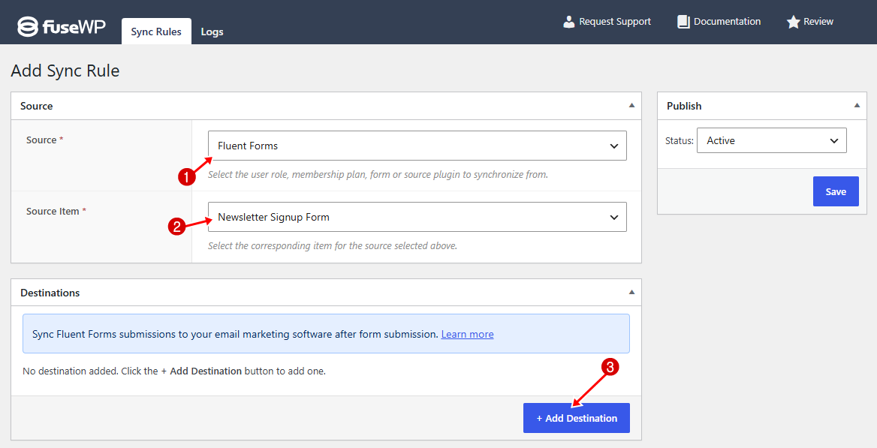
Task: Click the Add Sync Rule heading
Action: coord(65,71)
